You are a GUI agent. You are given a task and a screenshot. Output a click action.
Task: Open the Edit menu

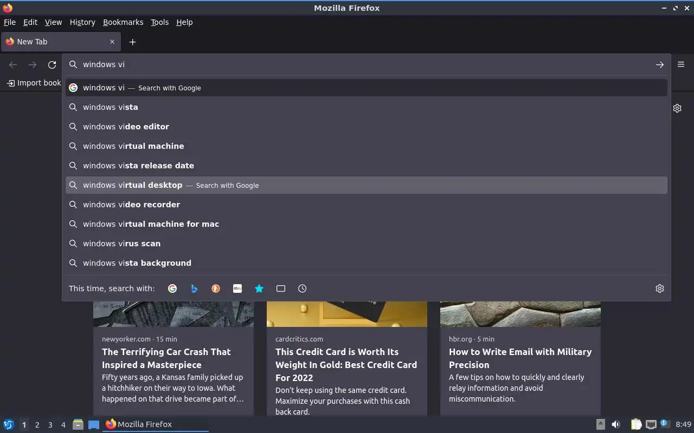click(30, 22)
